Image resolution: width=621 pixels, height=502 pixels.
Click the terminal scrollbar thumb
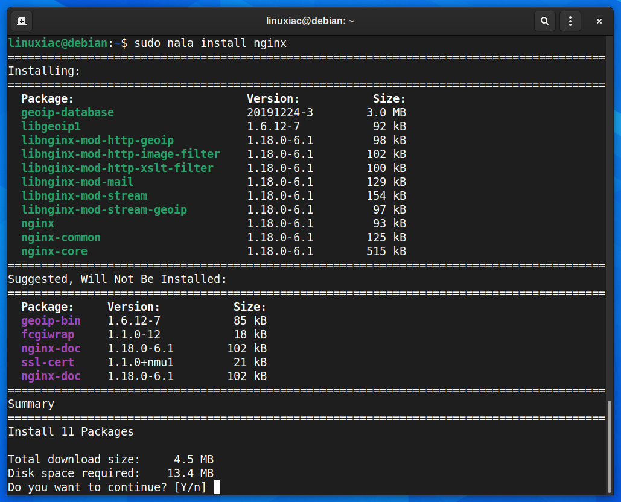[610, 446]
